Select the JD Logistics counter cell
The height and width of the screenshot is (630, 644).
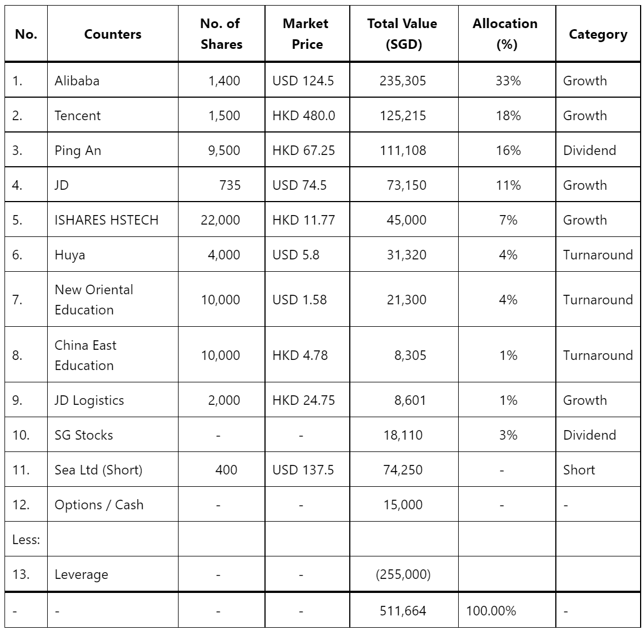click(x=89, y=400)
